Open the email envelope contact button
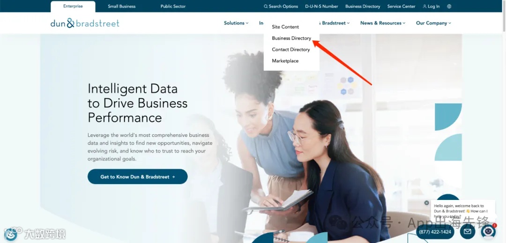Image resolution: width=506 pixels, height=243 pixels. click(x=467, y=231)
